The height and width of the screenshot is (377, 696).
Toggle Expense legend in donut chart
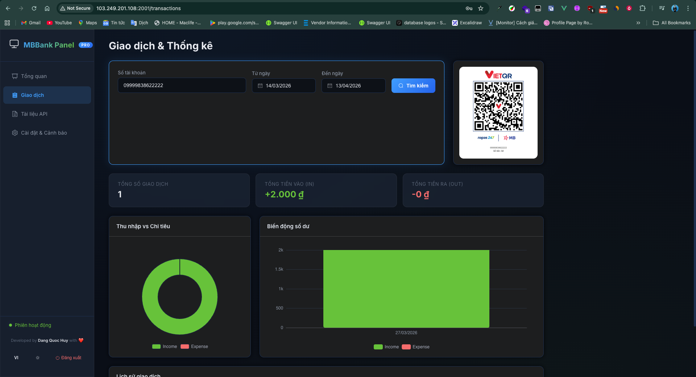(x=194, y=347)
